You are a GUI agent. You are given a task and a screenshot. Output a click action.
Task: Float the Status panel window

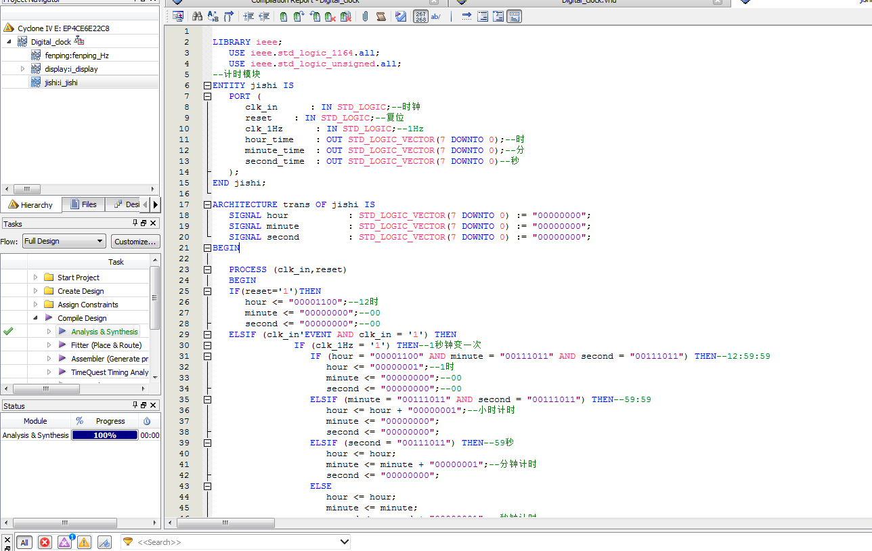tap(144, 405)
